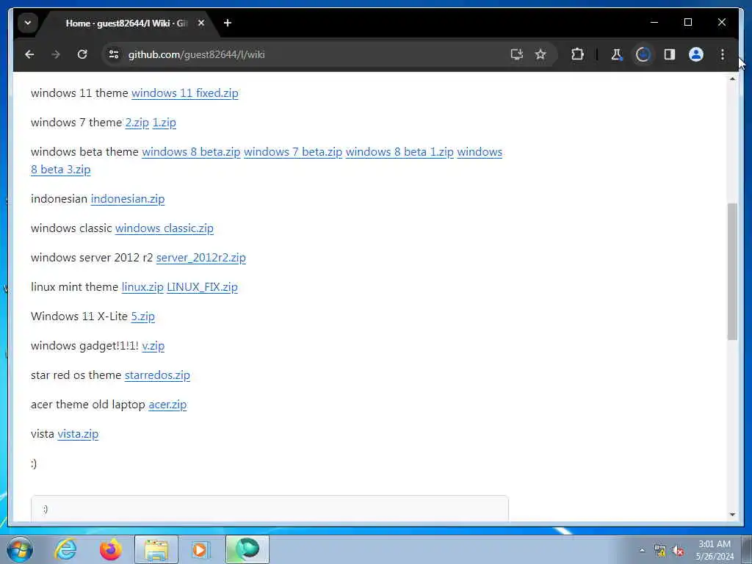Click the active browser taskbar button
Image resolution: width=752 pixels, height=564 pixels.
[x=247, y=549]
